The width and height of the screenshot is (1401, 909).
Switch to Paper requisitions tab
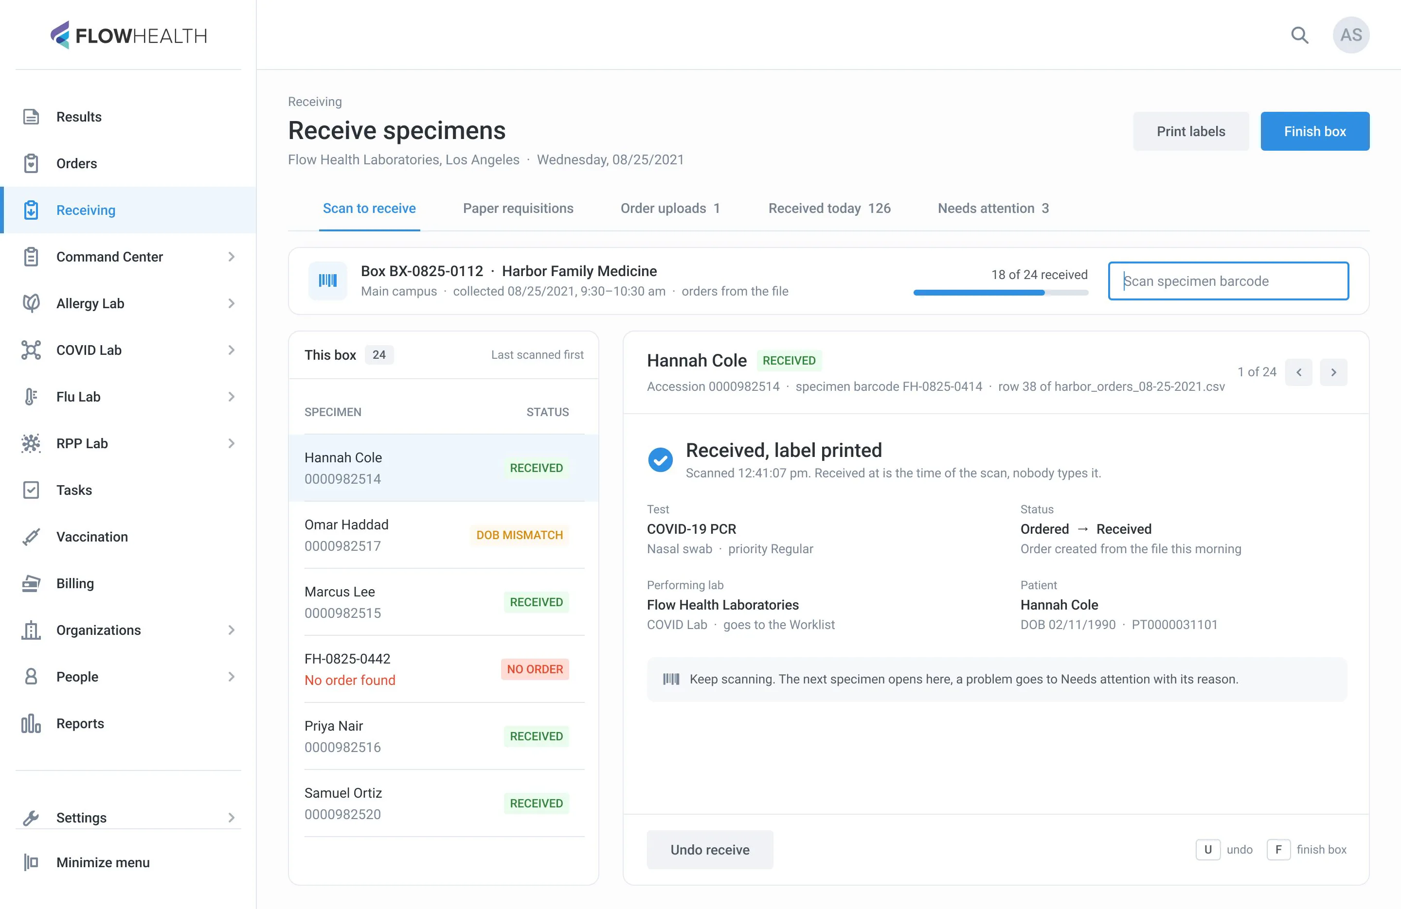(518, 208)
